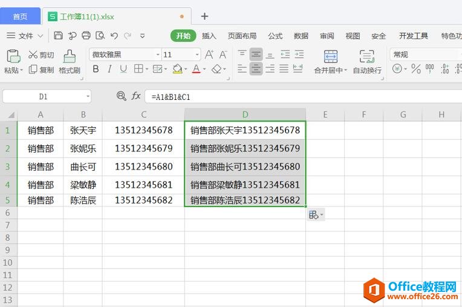Align text to bottom

click(270, 54)
